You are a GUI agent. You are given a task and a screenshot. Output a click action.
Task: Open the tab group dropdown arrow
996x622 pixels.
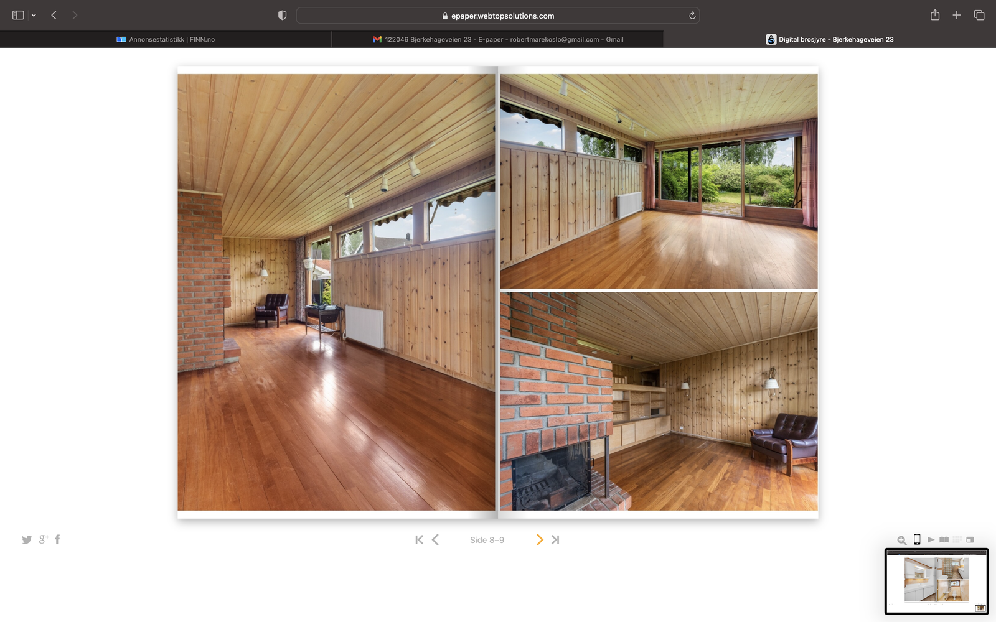[x=34, y=16]
